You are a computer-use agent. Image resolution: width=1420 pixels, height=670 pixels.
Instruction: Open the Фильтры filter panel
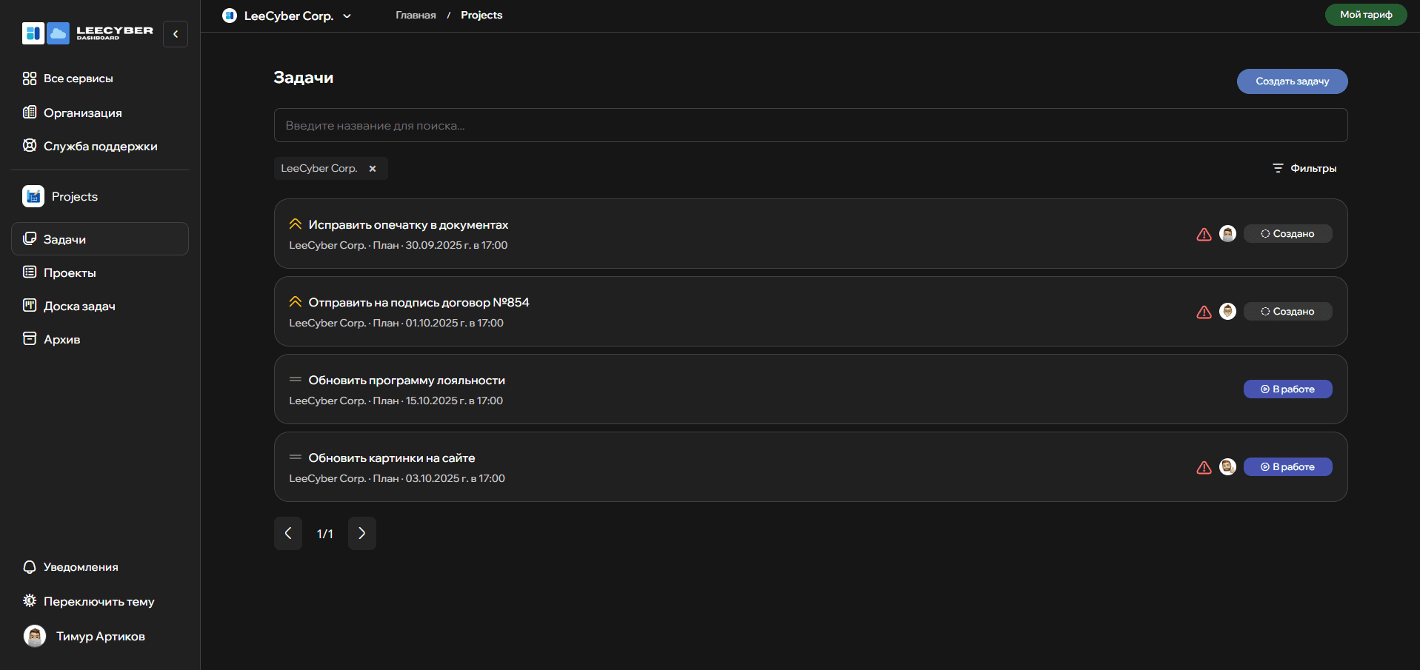point(1304,168)
